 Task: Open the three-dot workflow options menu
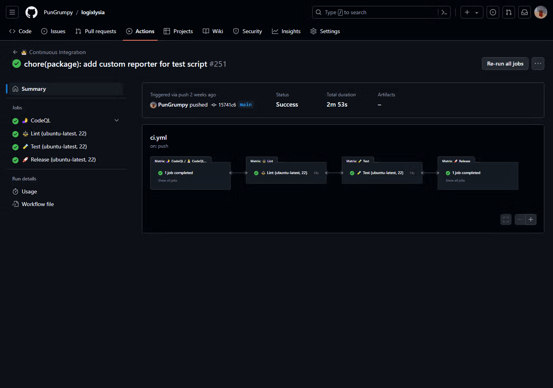pos(538,64)
